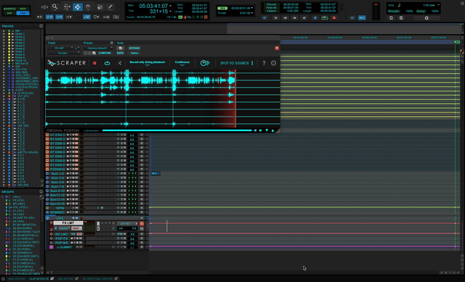Open the Scraper insert selector dropdown

coord(64,53)
